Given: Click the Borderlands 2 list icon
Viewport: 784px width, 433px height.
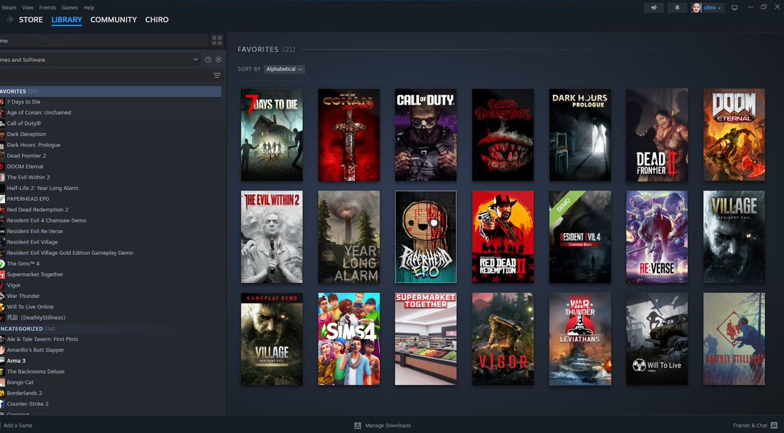Looking at the screenshot, I should 2,393.
